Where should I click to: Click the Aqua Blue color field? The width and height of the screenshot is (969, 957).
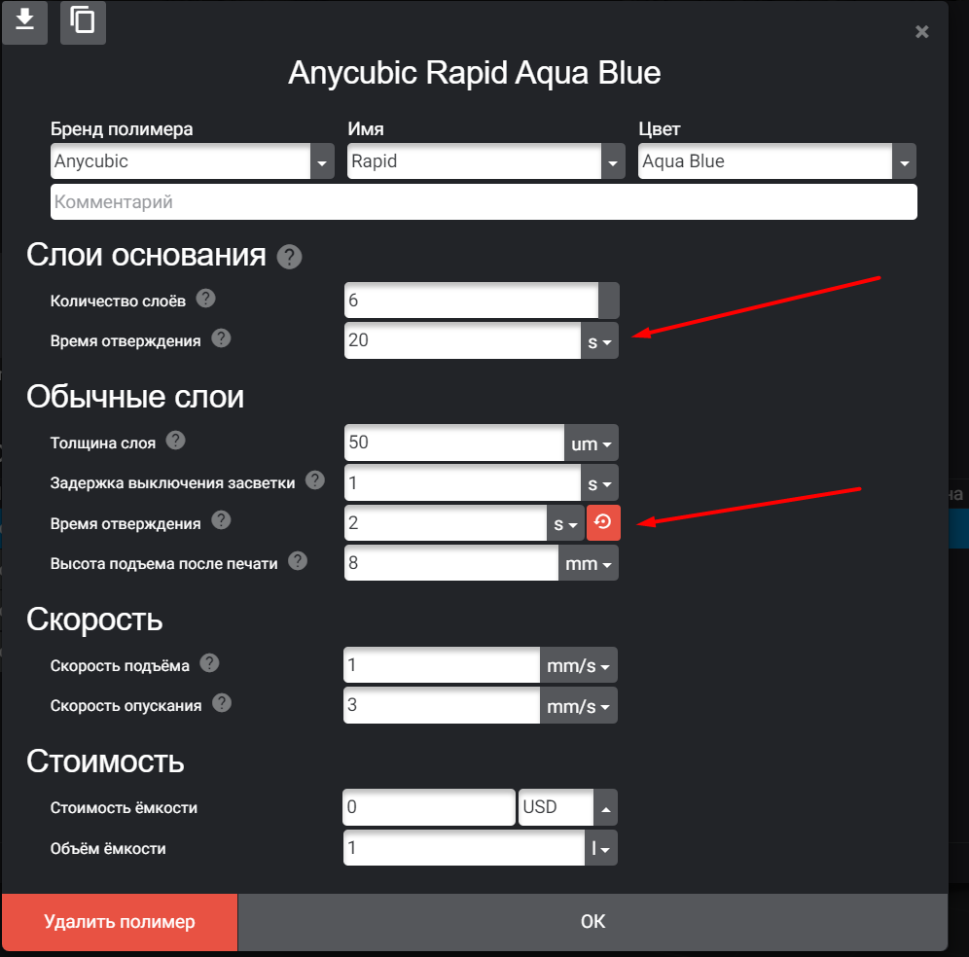coord(765,161)
